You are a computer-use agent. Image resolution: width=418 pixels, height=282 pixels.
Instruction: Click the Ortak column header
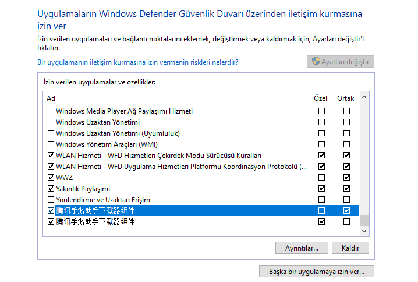(345, 98)
